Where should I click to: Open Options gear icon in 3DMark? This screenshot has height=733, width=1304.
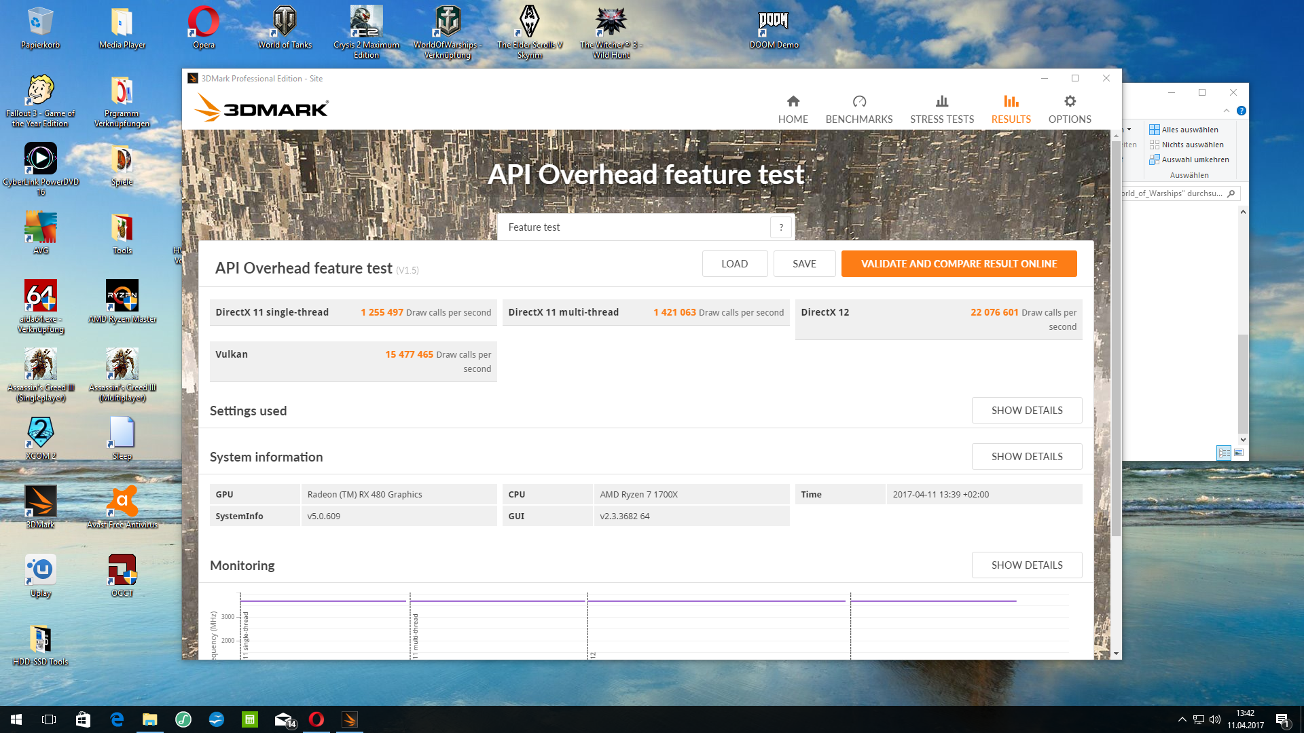click(1070, 102)
